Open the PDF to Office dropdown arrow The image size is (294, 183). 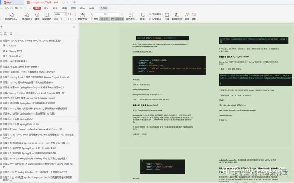click(x=18, y=19)
